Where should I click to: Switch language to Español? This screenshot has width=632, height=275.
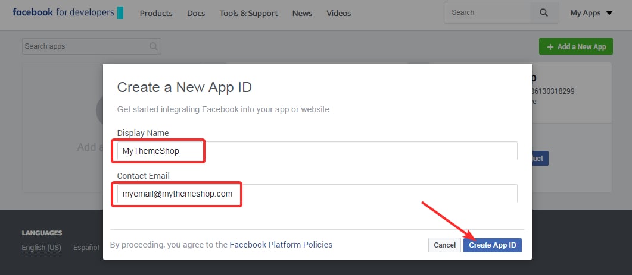tap(86, 248)
